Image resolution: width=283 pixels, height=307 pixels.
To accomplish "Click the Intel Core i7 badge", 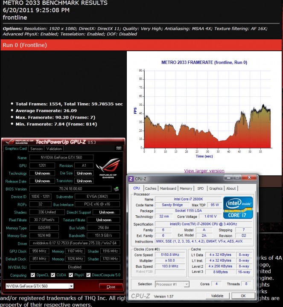I will tap(238, 208).
